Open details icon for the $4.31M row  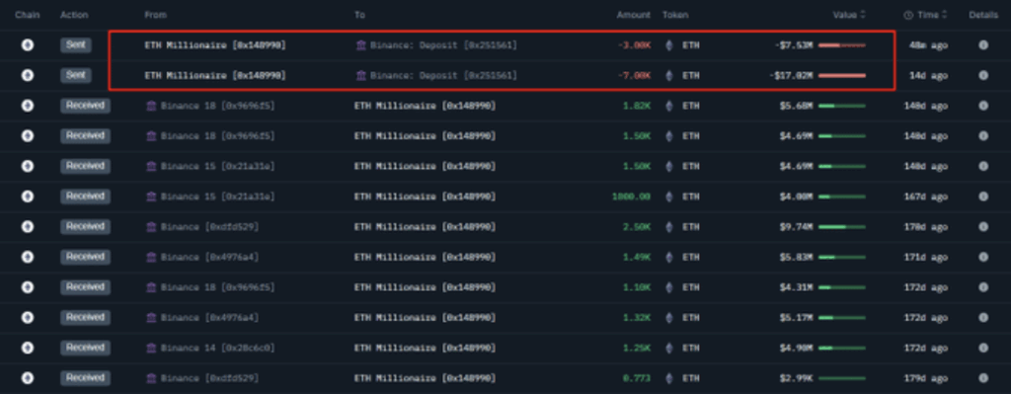click(x=982, y=287)
